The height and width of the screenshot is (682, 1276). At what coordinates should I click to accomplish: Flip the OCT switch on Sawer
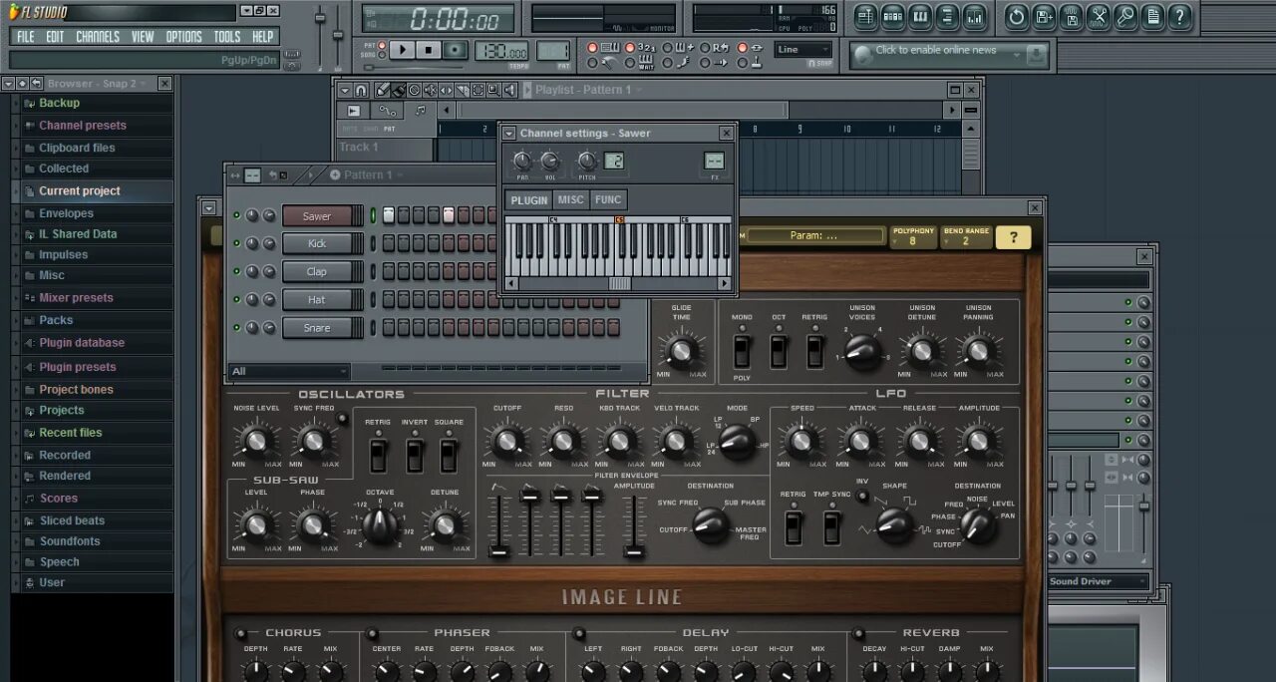778,351
